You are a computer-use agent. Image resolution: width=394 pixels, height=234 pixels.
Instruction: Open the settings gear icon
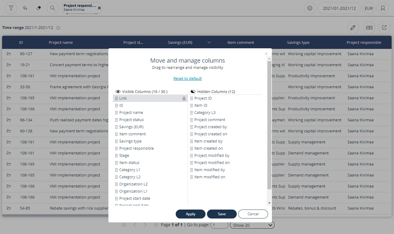coord(310,8)
